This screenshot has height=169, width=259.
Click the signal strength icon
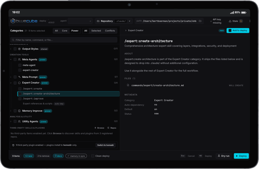(232, 12)
